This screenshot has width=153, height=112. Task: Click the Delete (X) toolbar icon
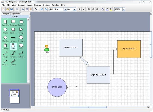point(36,9)
